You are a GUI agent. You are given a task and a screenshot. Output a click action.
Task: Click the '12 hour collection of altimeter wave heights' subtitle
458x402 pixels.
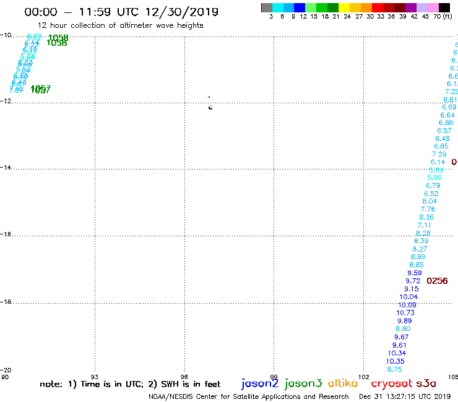point(120,25)
